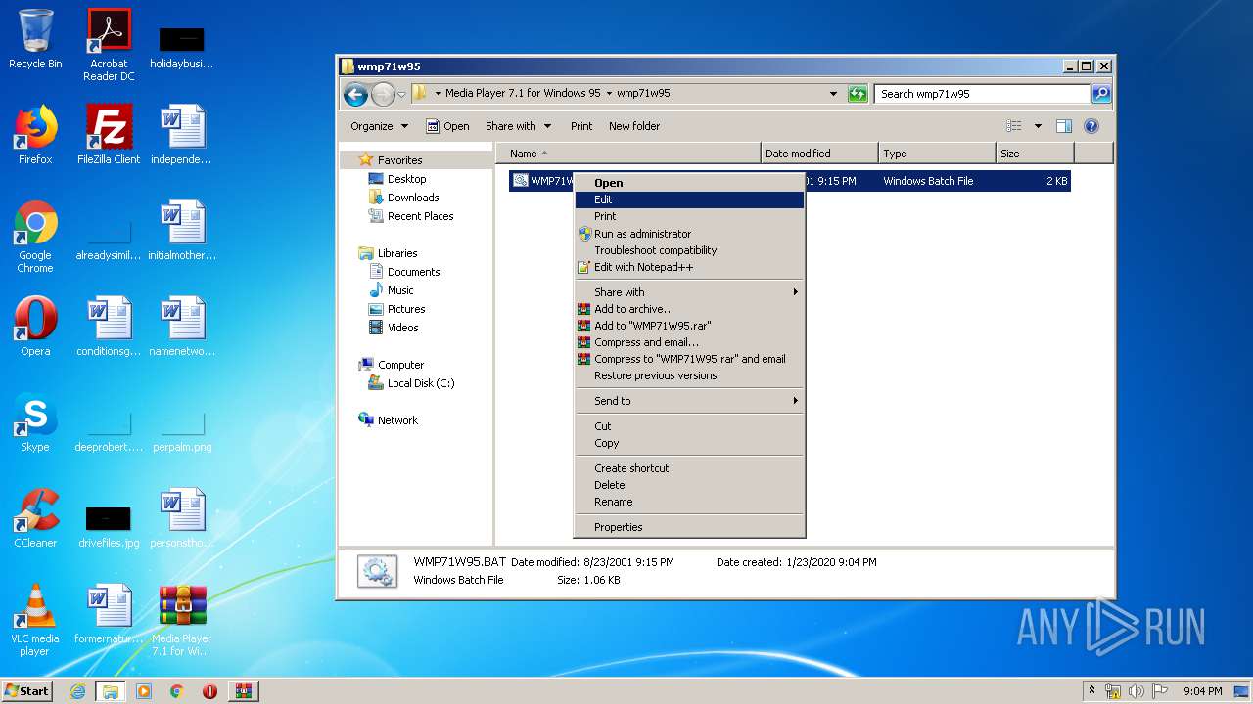Launch Acrobat Reader DC shortcut
This screenshot has height=704, width=1253.
tap(109, 45)
